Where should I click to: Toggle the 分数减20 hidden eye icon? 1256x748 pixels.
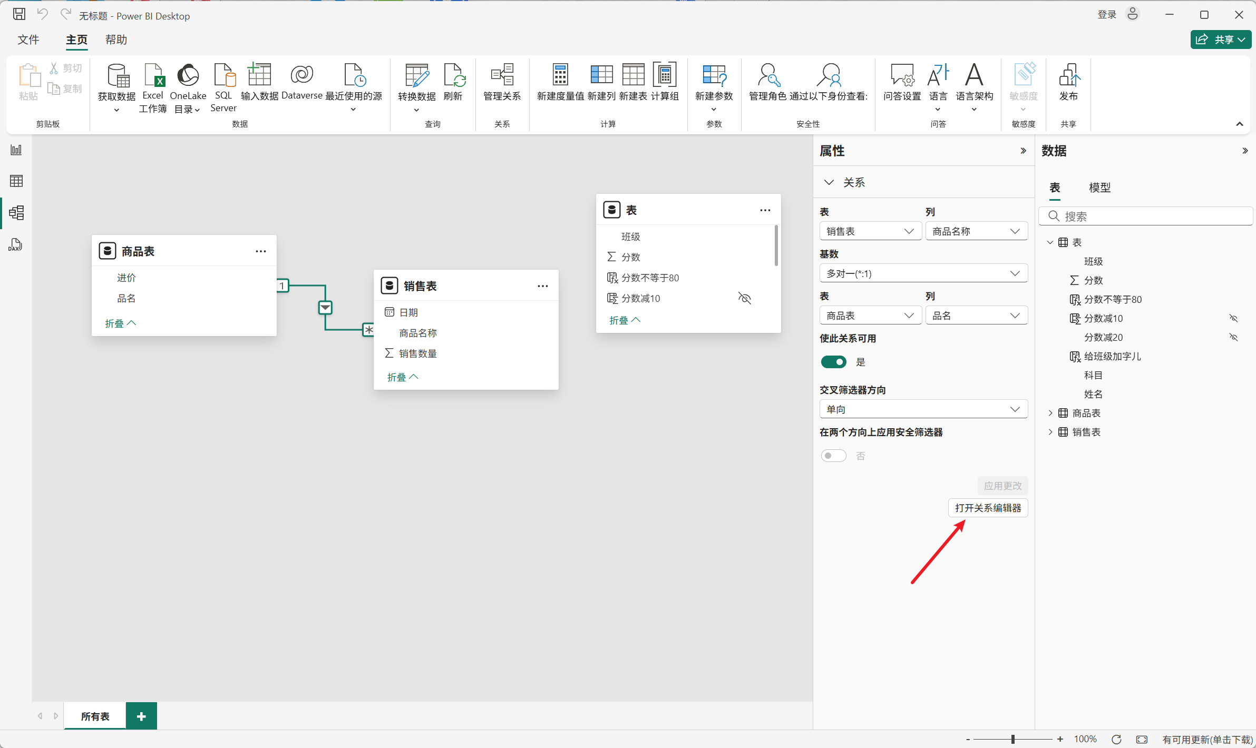(1233, 337)
